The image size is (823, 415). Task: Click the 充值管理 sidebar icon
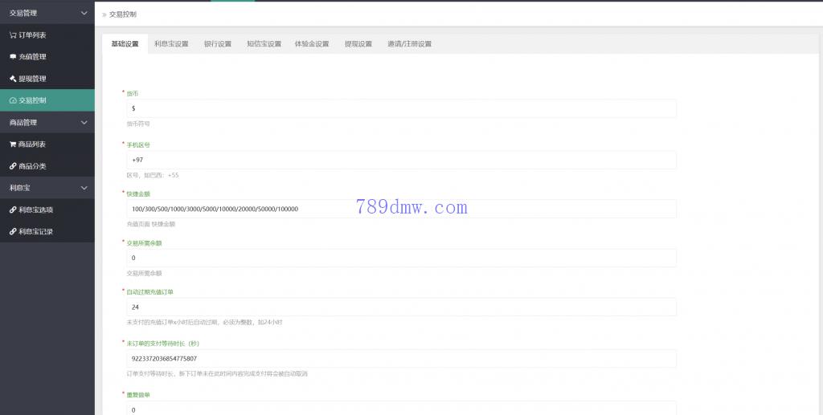pos(12,57)
